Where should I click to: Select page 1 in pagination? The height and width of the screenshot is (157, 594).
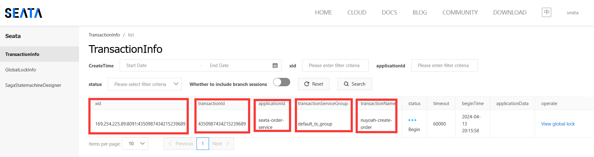pos(203,144)
